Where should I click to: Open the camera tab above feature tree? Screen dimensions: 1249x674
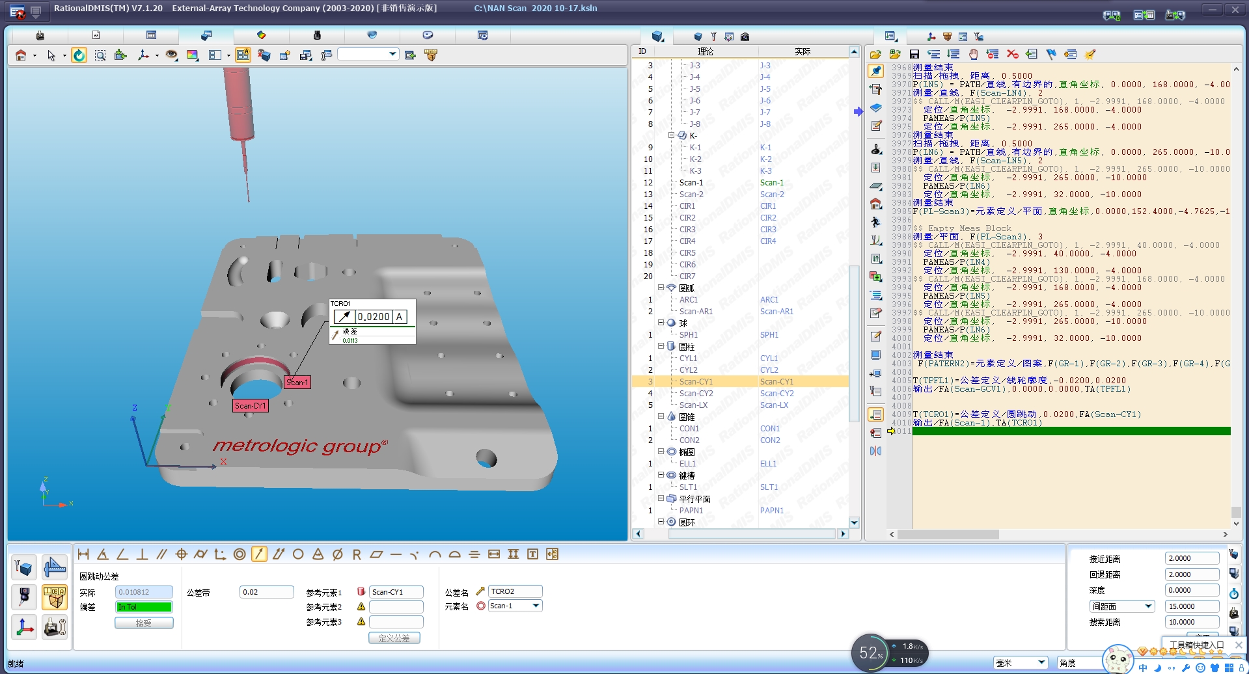point(745,37)
